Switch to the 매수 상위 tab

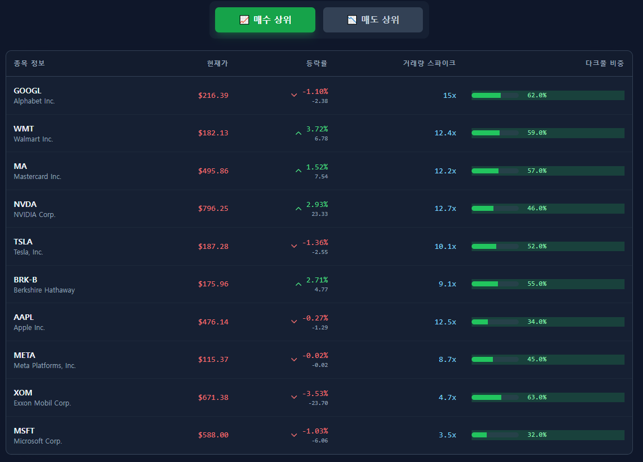click(x=265, y=20)
